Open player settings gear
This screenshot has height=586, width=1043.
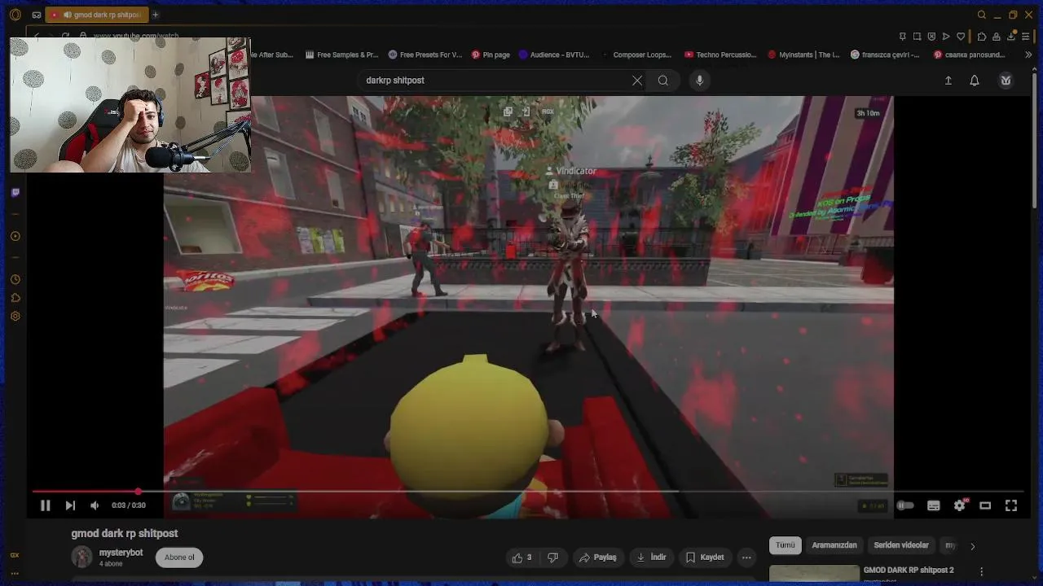tap(960, 505)
